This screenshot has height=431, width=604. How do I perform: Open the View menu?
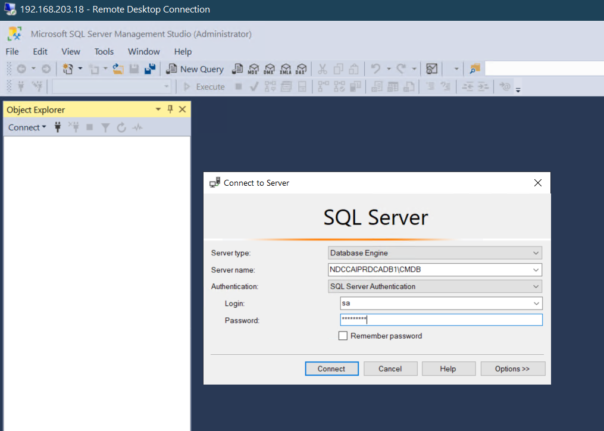tap(71, 52)
